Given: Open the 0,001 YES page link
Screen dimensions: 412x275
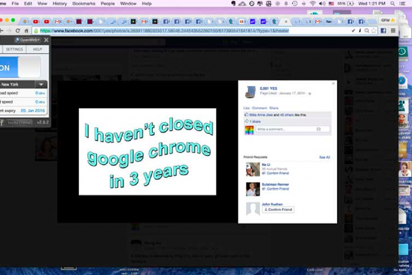Looking at the screenshot, I should [268, 89].
